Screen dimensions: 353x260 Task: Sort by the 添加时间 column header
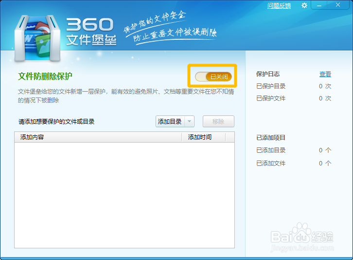[x=204, y=137]
